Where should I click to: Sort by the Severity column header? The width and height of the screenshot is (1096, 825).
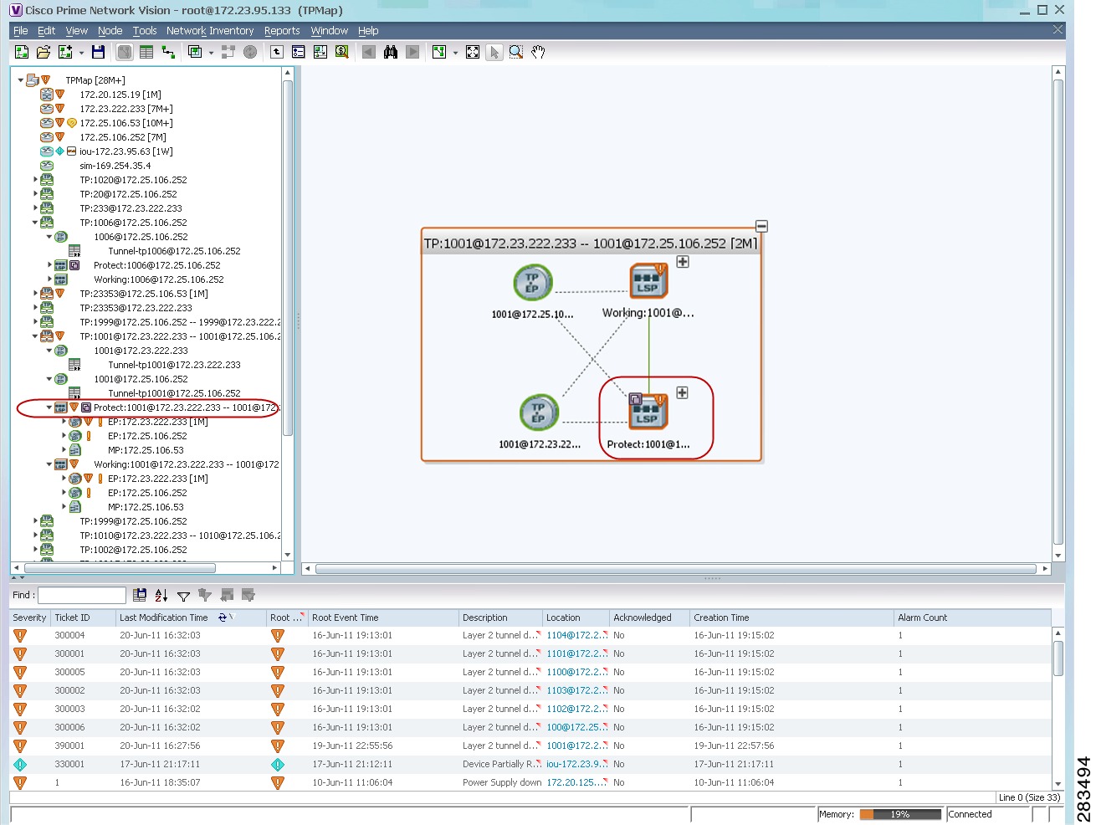click(x=29, y=617)
